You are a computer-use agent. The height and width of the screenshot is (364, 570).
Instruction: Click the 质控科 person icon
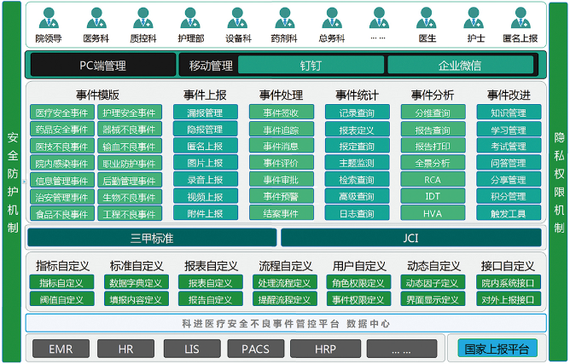[x=143, y=19]
